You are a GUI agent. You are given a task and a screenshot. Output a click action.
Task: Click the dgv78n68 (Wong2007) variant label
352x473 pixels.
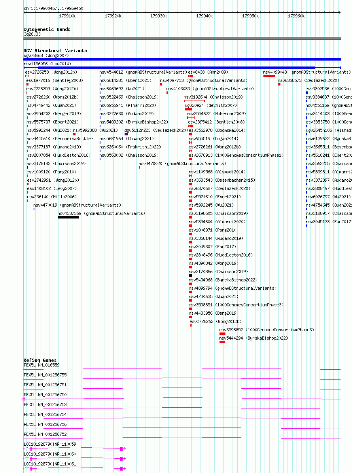(x=46, y=55)
